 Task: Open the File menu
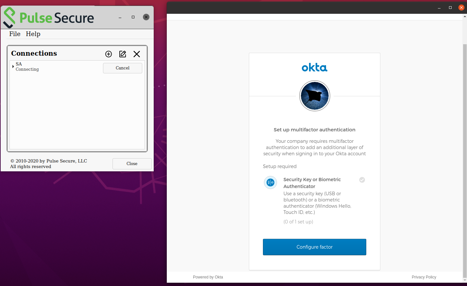point(15,34)
